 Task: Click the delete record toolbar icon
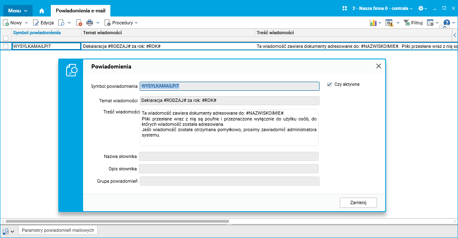coord(79,23)
